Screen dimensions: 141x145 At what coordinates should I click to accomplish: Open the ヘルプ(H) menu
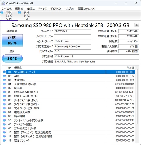click(69, 9)
